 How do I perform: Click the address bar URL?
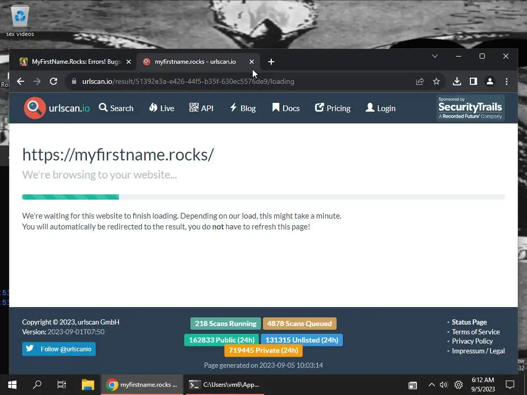tap(188, 81)
